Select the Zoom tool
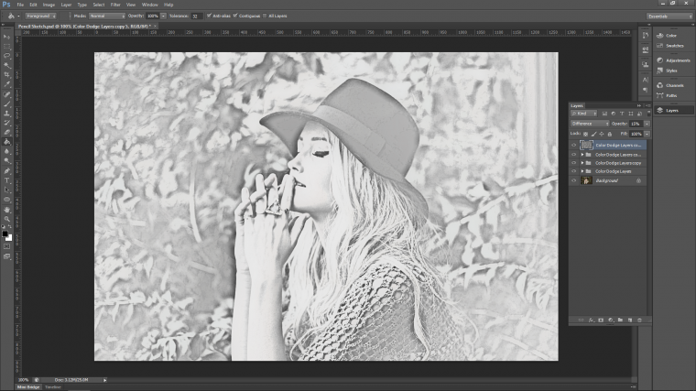Viewport: 696px width, 391px height. (6, 219)
